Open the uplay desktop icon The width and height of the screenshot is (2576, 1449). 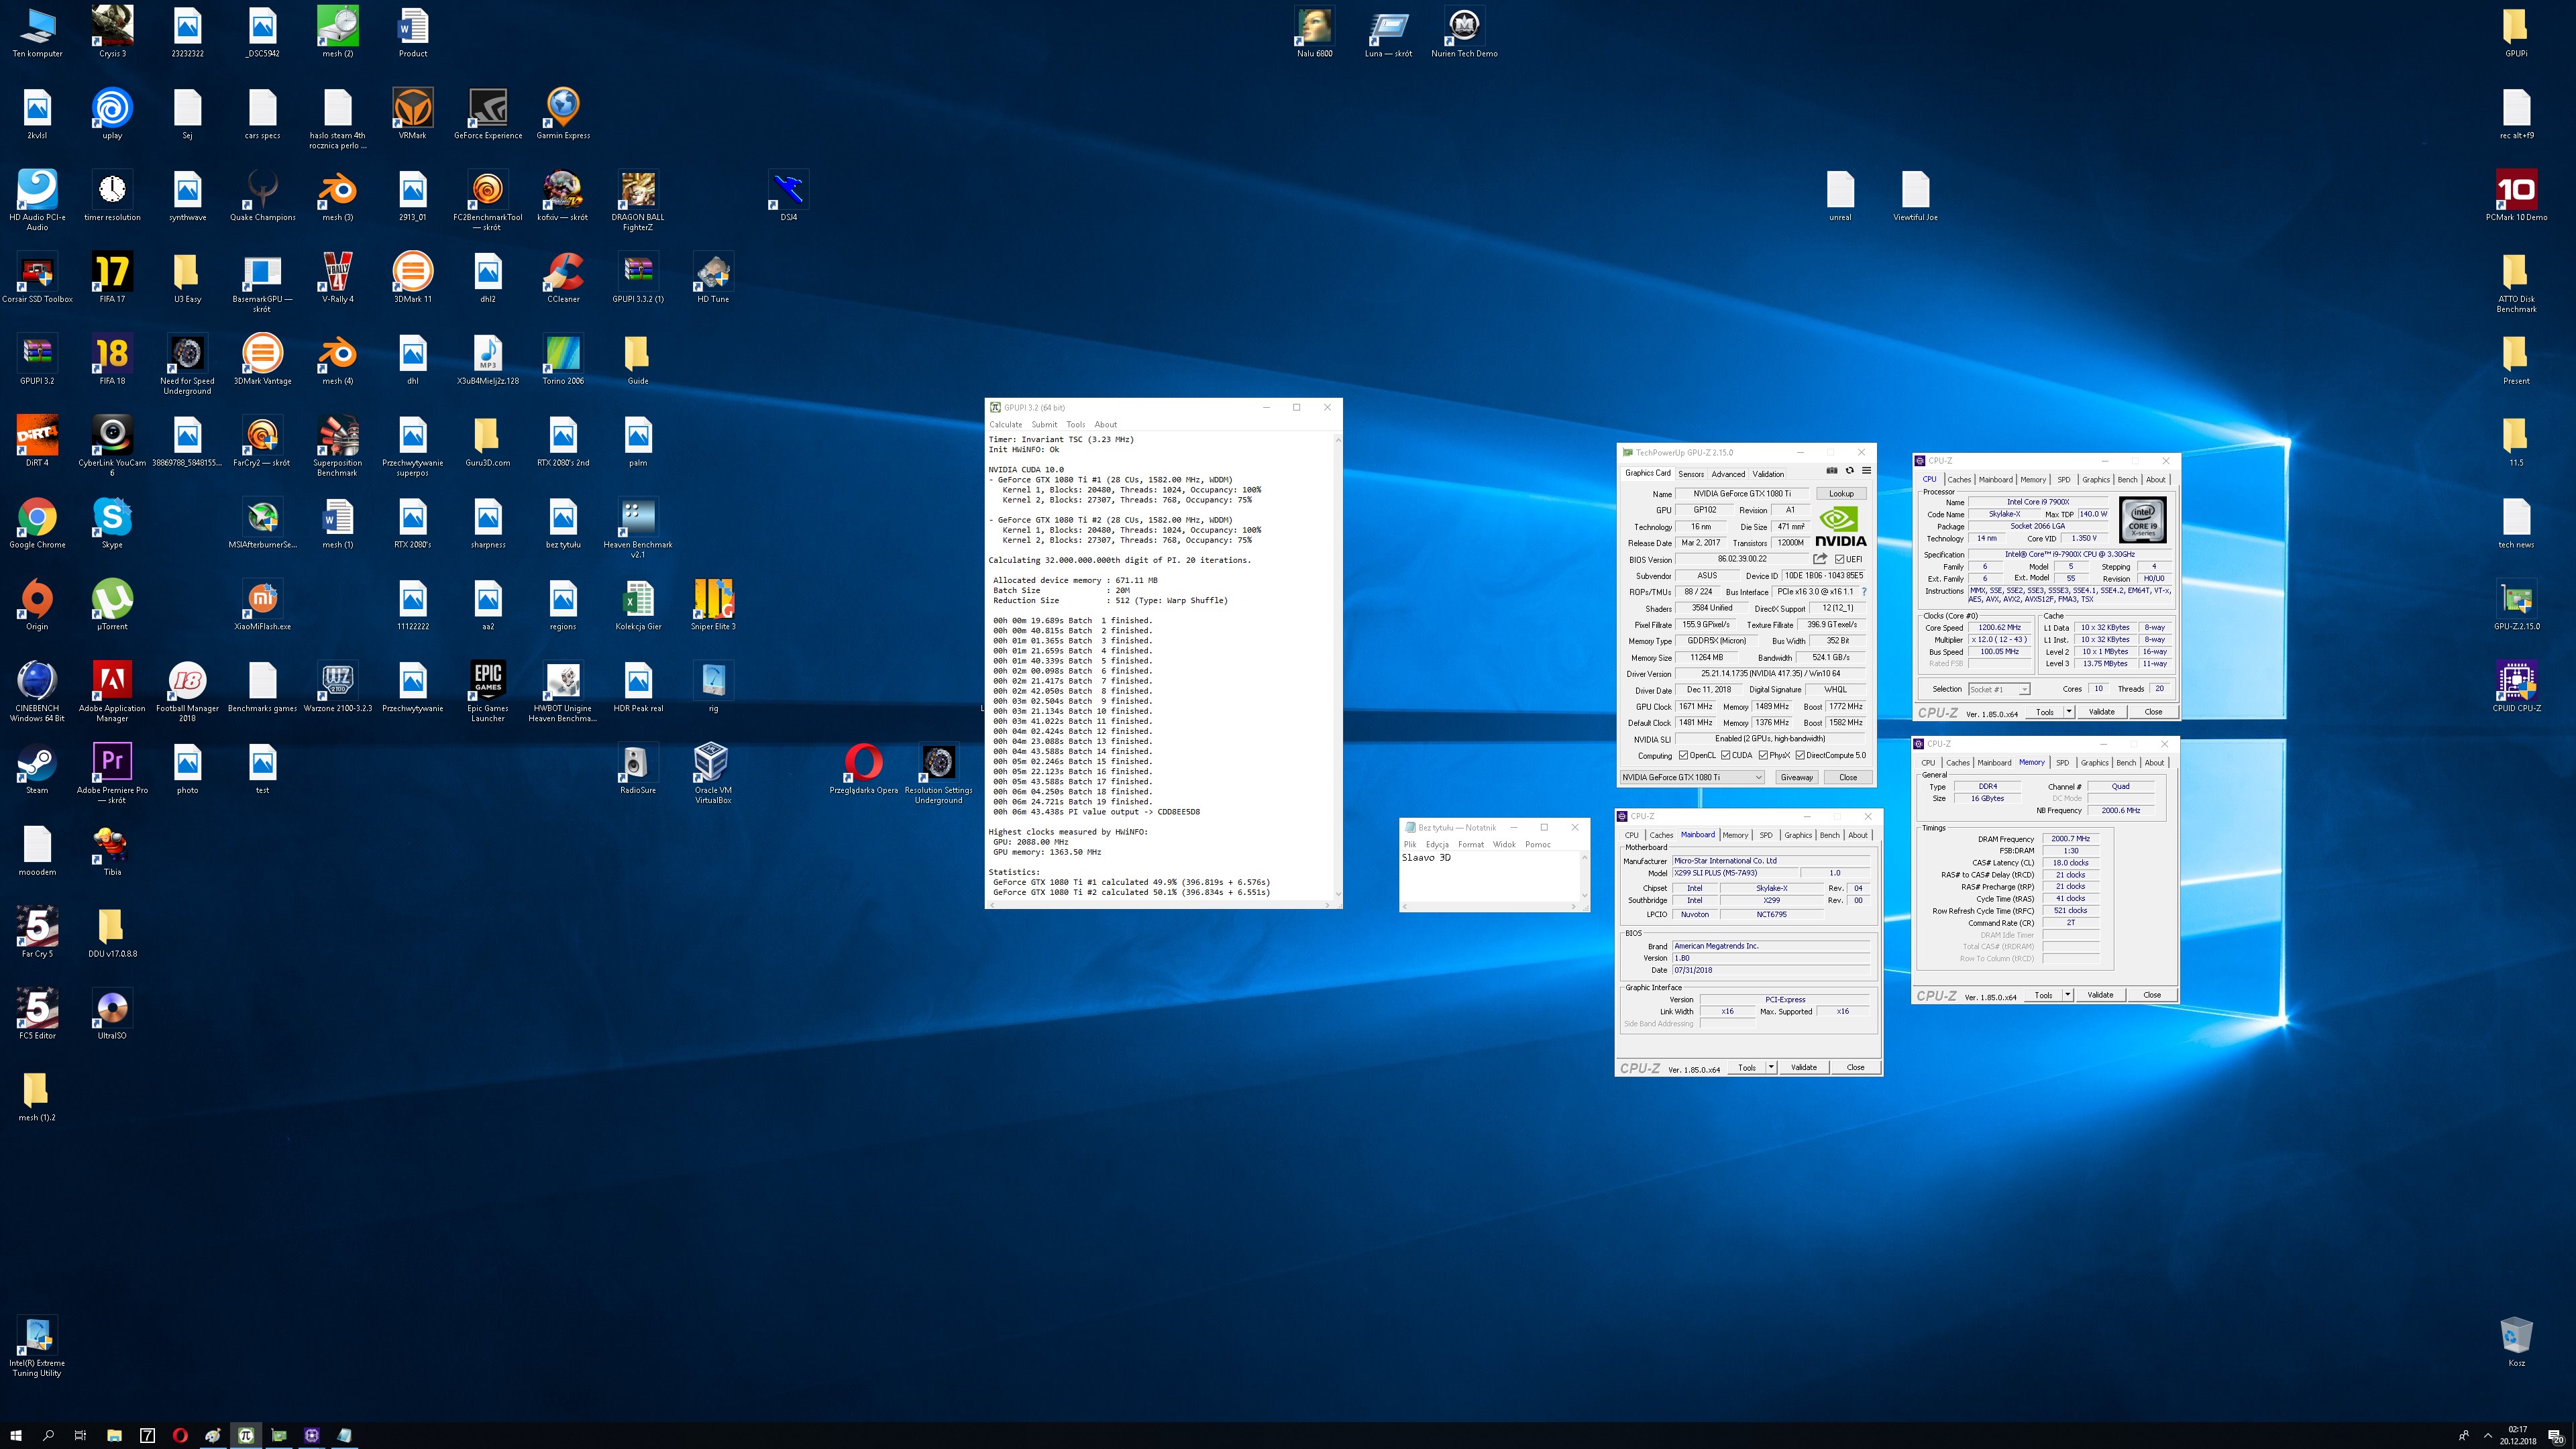pos(112,114)
